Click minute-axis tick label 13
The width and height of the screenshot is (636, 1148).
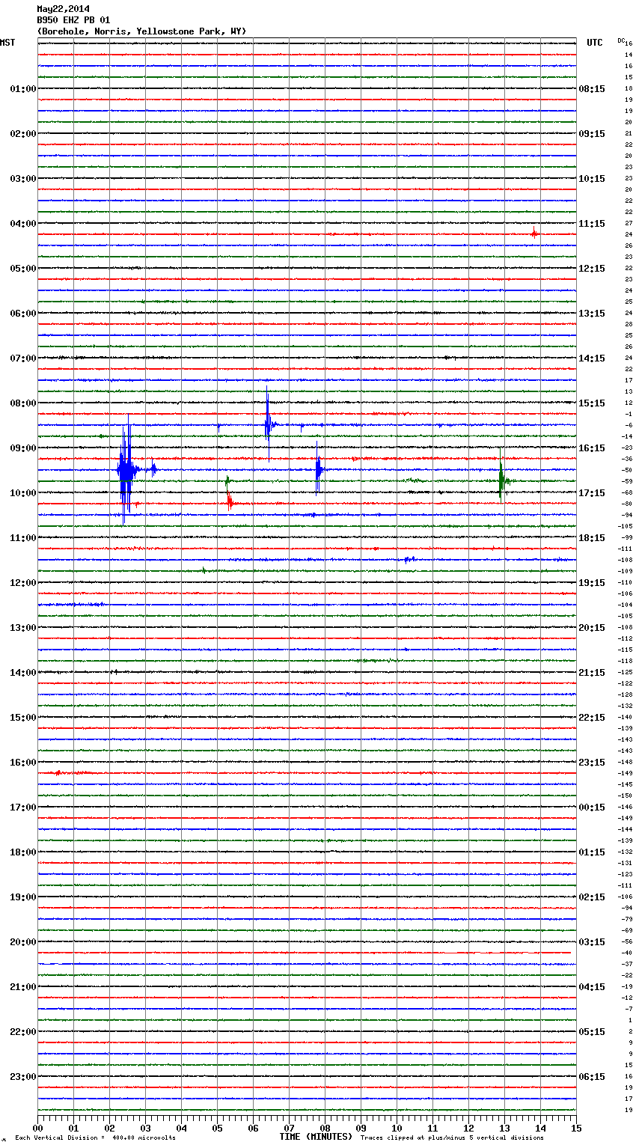(504, 1127)
